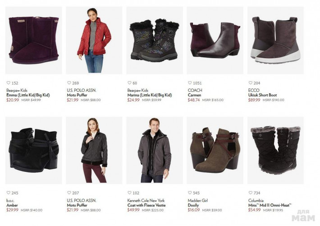Select the Kenneth Cole New York brand name
Image resolution: width=320 pixels, height=226 pixels.
click(x=146, y=200)
